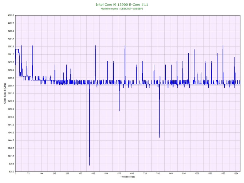Screen dimensions: 244x183
Task: Click the 4467.5 y-axis value
Action: pyautogui.click(x=11, y=23)
